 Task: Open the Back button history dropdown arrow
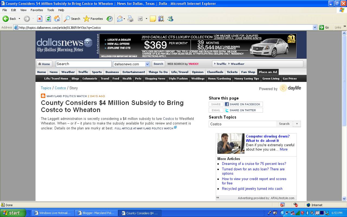19,19
